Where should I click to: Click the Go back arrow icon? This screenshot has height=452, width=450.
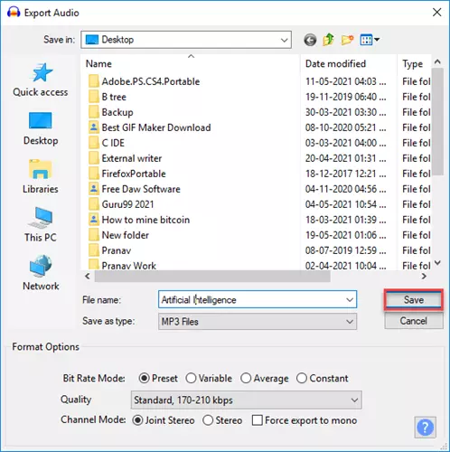(x=310, y=40)
